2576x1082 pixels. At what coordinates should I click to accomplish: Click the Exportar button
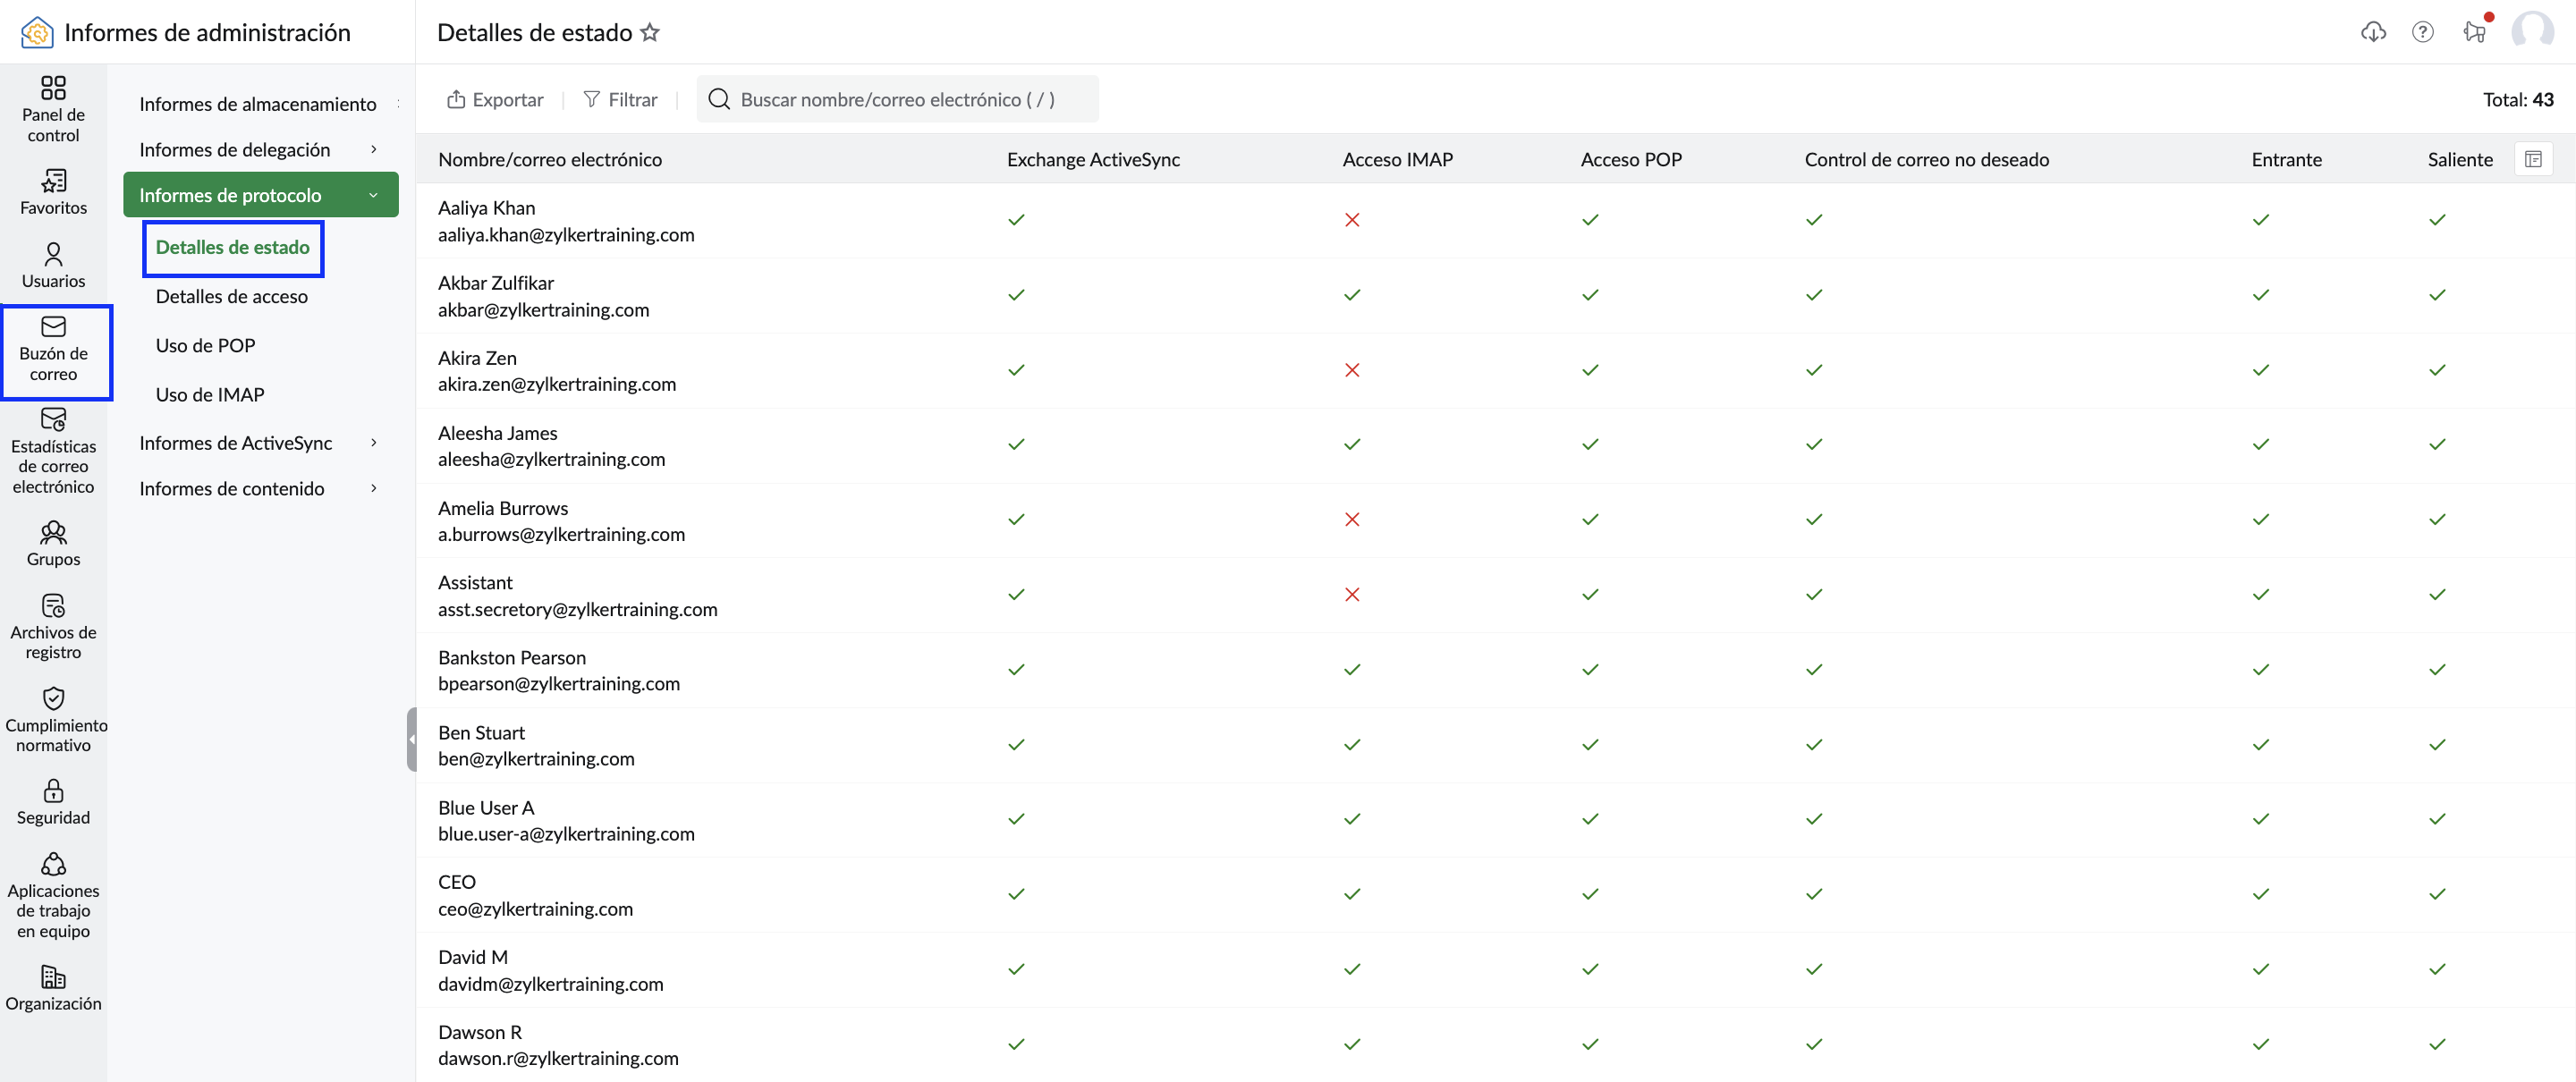(x=495, y=99)
